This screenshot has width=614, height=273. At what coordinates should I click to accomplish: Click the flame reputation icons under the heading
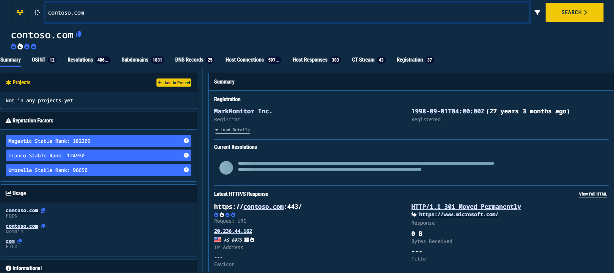pos(23,46)
